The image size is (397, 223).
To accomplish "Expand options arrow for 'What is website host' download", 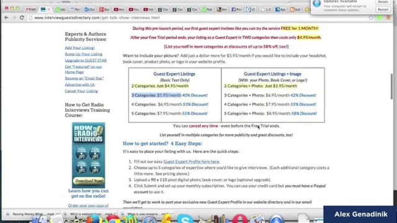I will coord(115,214).
